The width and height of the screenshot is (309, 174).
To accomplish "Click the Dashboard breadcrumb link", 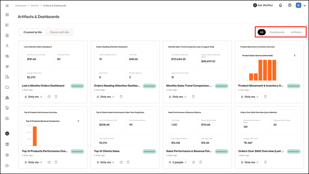I will pyautogui.click(x=21, y=6).
